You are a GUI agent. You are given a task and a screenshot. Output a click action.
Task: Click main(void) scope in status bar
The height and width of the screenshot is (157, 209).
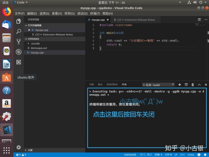pos(130,155)
